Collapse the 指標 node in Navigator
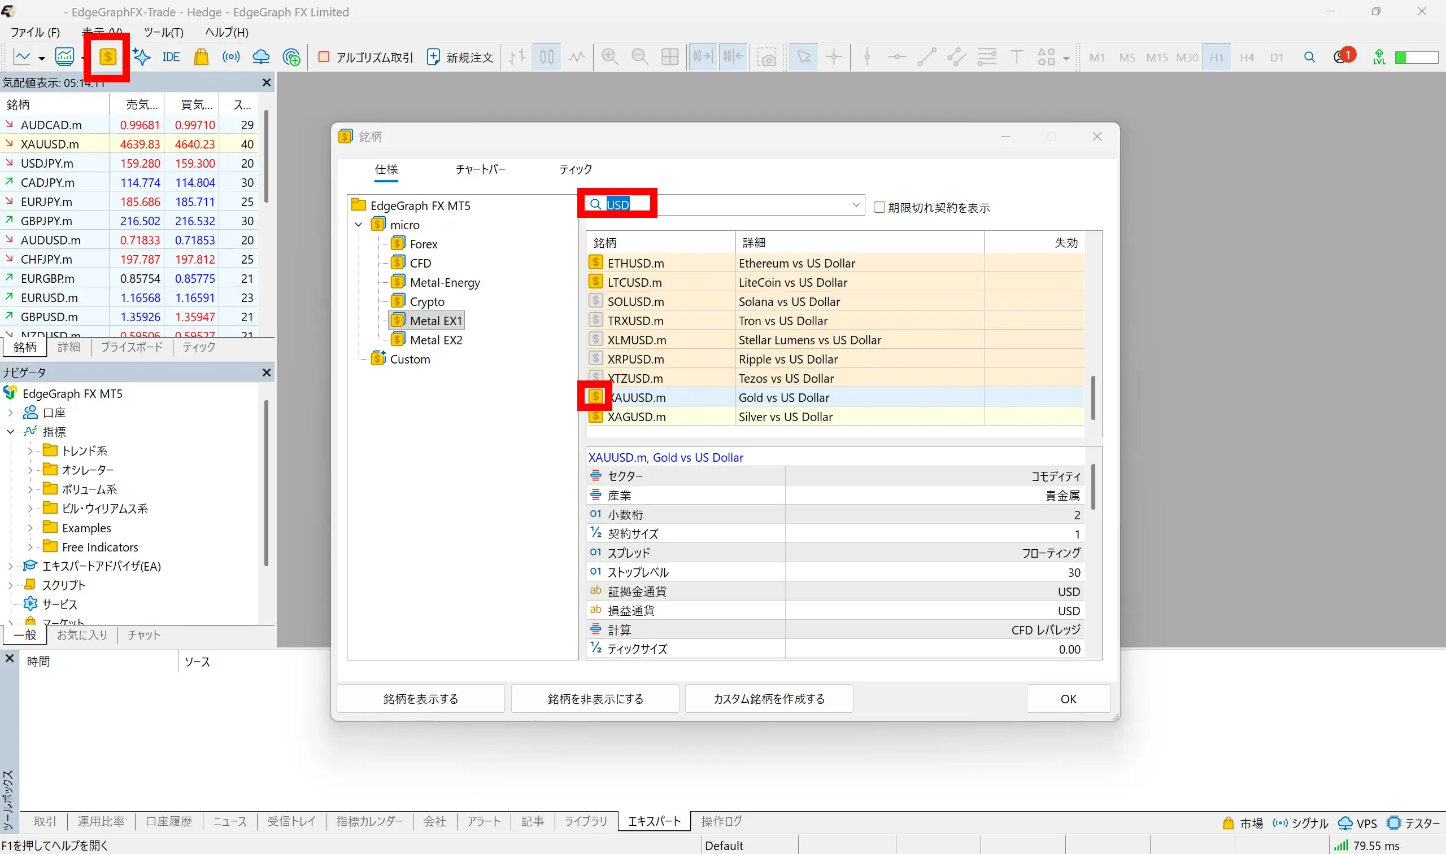The width and height of the screenshot is (1446, 854). (x=10, y=432)
